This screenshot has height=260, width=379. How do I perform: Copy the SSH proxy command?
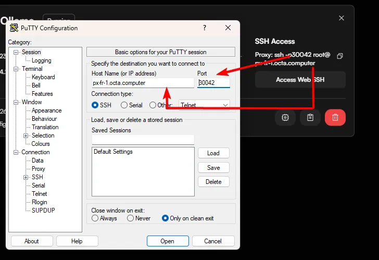339,56
